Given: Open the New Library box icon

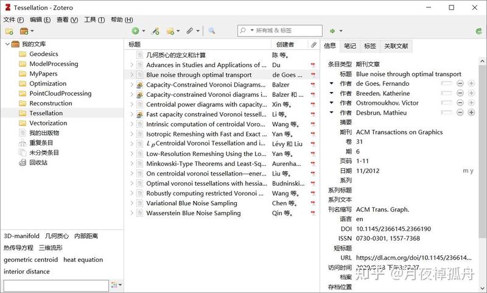Looking at the screenshot, I should click(x=24, y=31).
